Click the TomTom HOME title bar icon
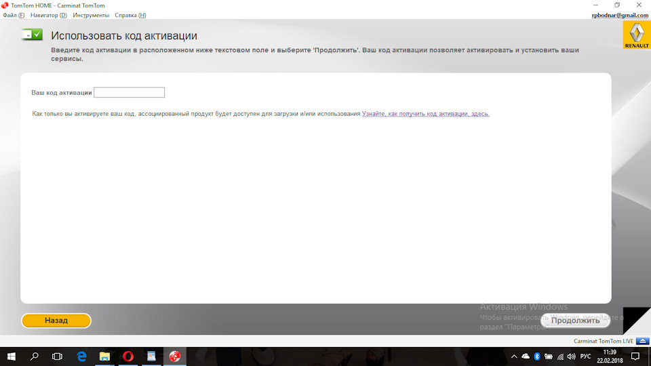This screenshot has height=366, width=651. click(5, 5)
